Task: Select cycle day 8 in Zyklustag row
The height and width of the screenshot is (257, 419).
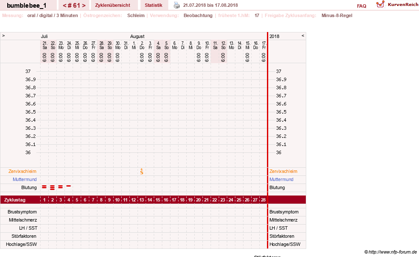Action: pos(101,200)
